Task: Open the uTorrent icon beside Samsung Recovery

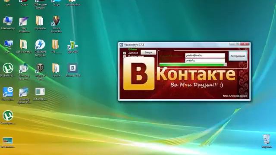Action: click(x=8, y=70)
